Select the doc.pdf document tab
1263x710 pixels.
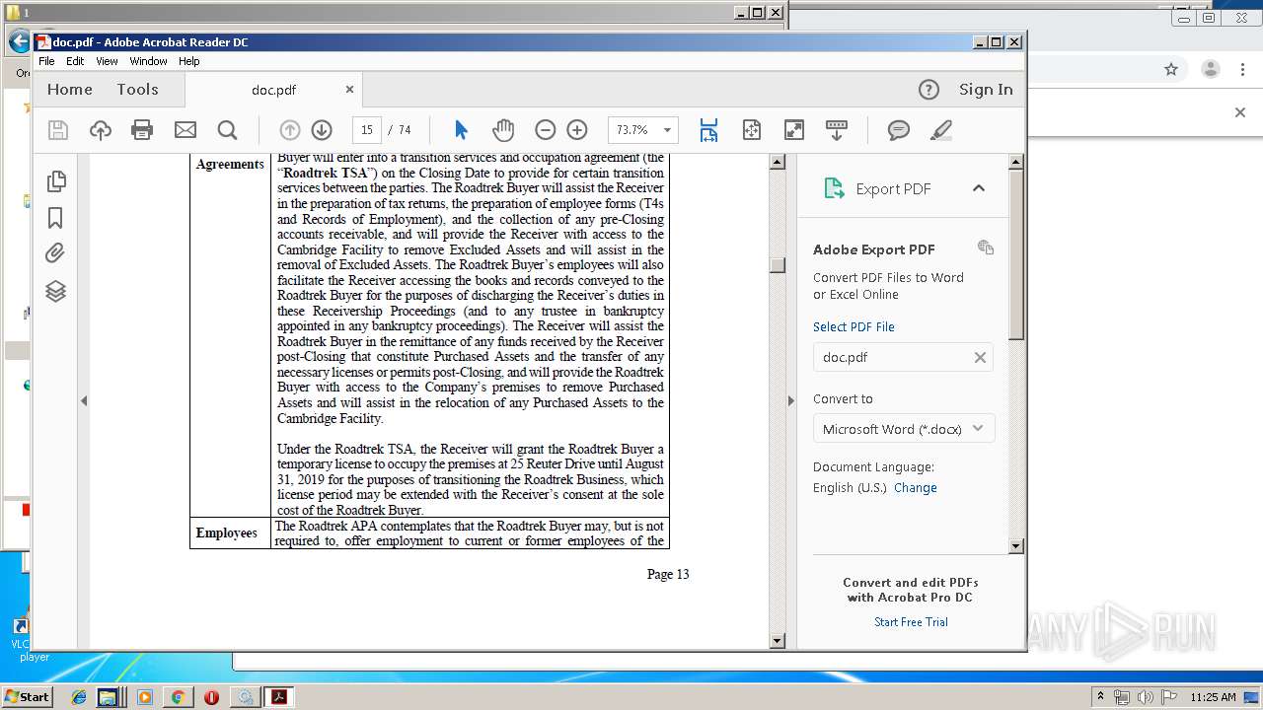[x=274, y=90]
